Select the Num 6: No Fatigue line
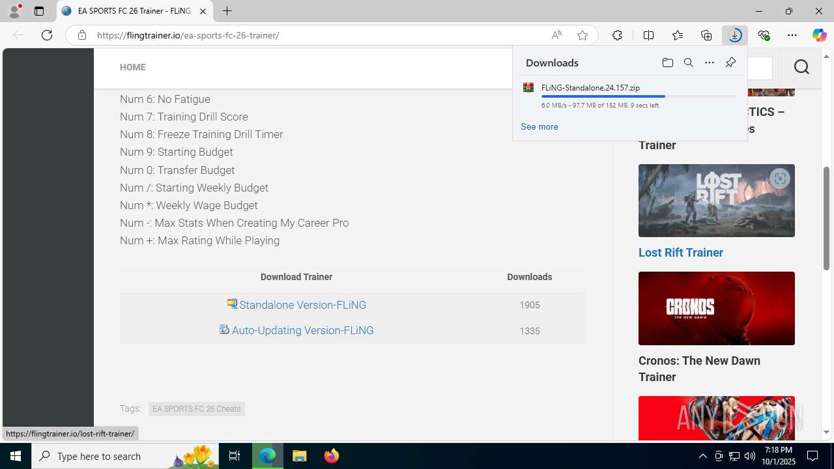 (165, 99)
